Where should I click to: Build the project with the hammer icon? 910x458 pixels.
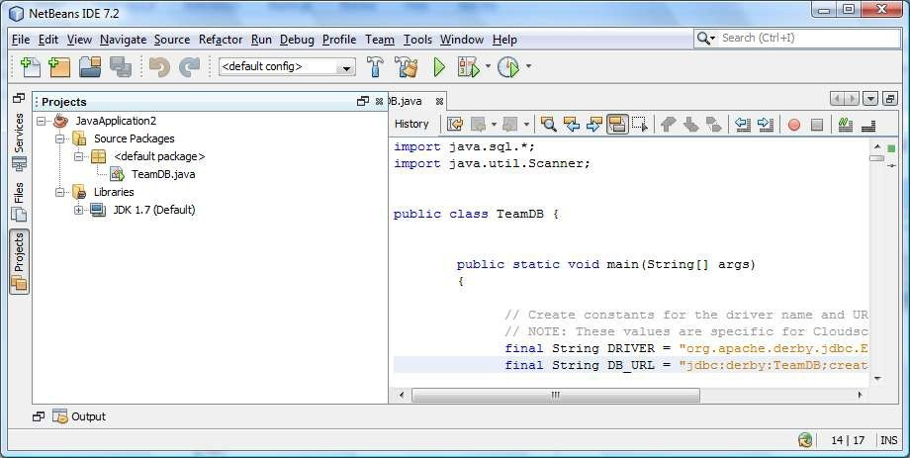click(x=375, y=67)
